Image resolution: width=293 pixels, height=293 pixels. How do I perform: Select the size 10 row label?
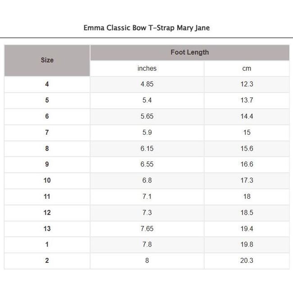click(x=47, y=180)
